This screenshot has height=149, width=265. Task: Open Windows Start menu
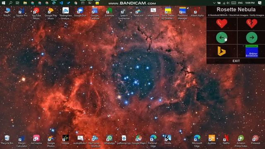pos(3,3)
